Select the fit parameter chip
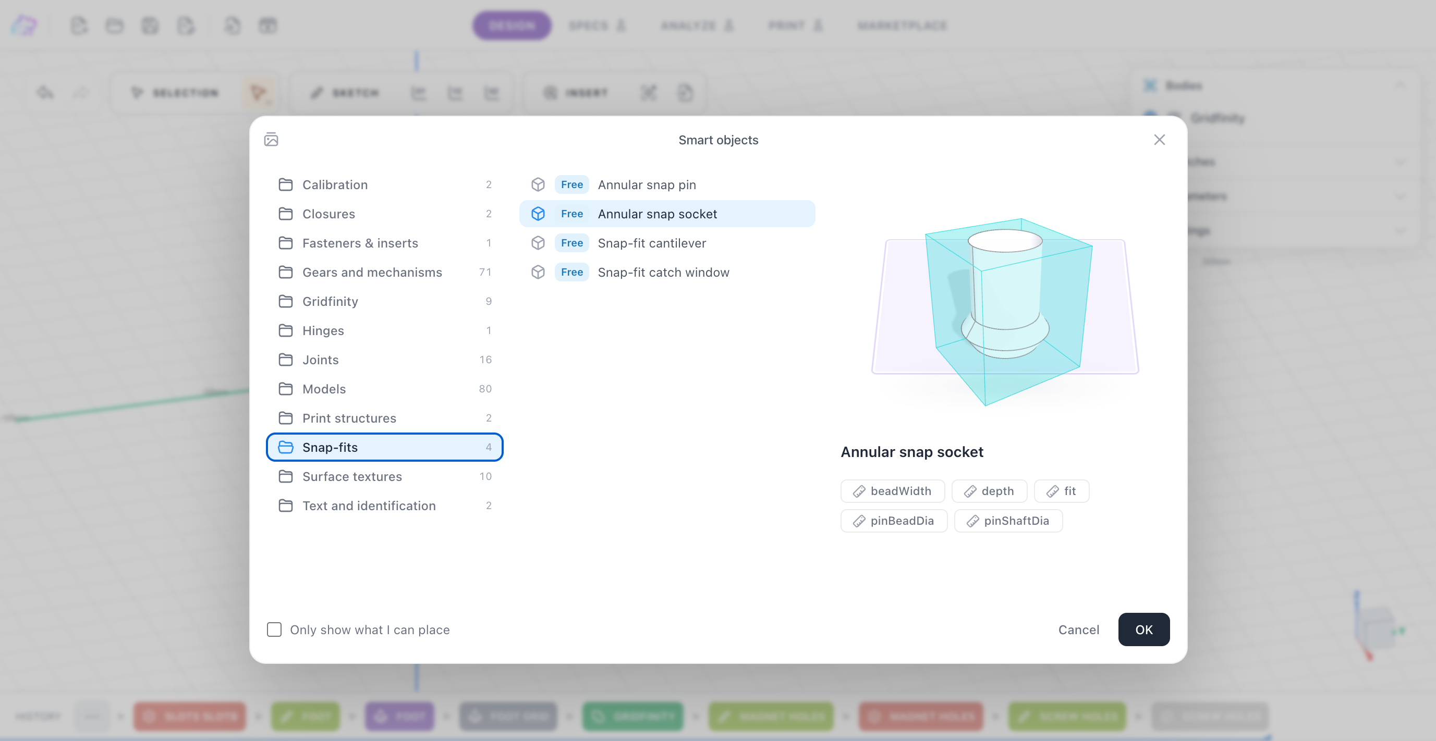Viewport: 1436px width, 741px height. click(x=1062, y=491)
